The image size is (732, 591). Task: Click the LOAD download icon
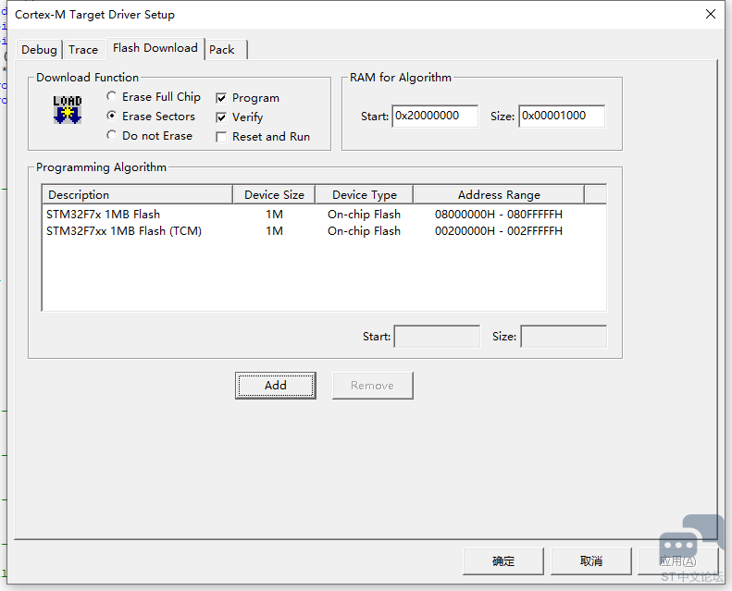(x=68, y=110)
